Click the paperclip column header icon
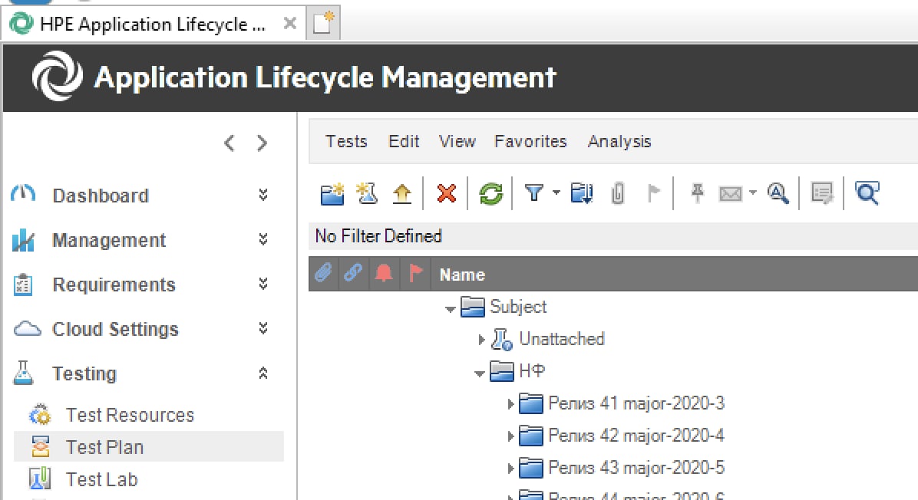918x500 pixels. (x=323, y=272)
